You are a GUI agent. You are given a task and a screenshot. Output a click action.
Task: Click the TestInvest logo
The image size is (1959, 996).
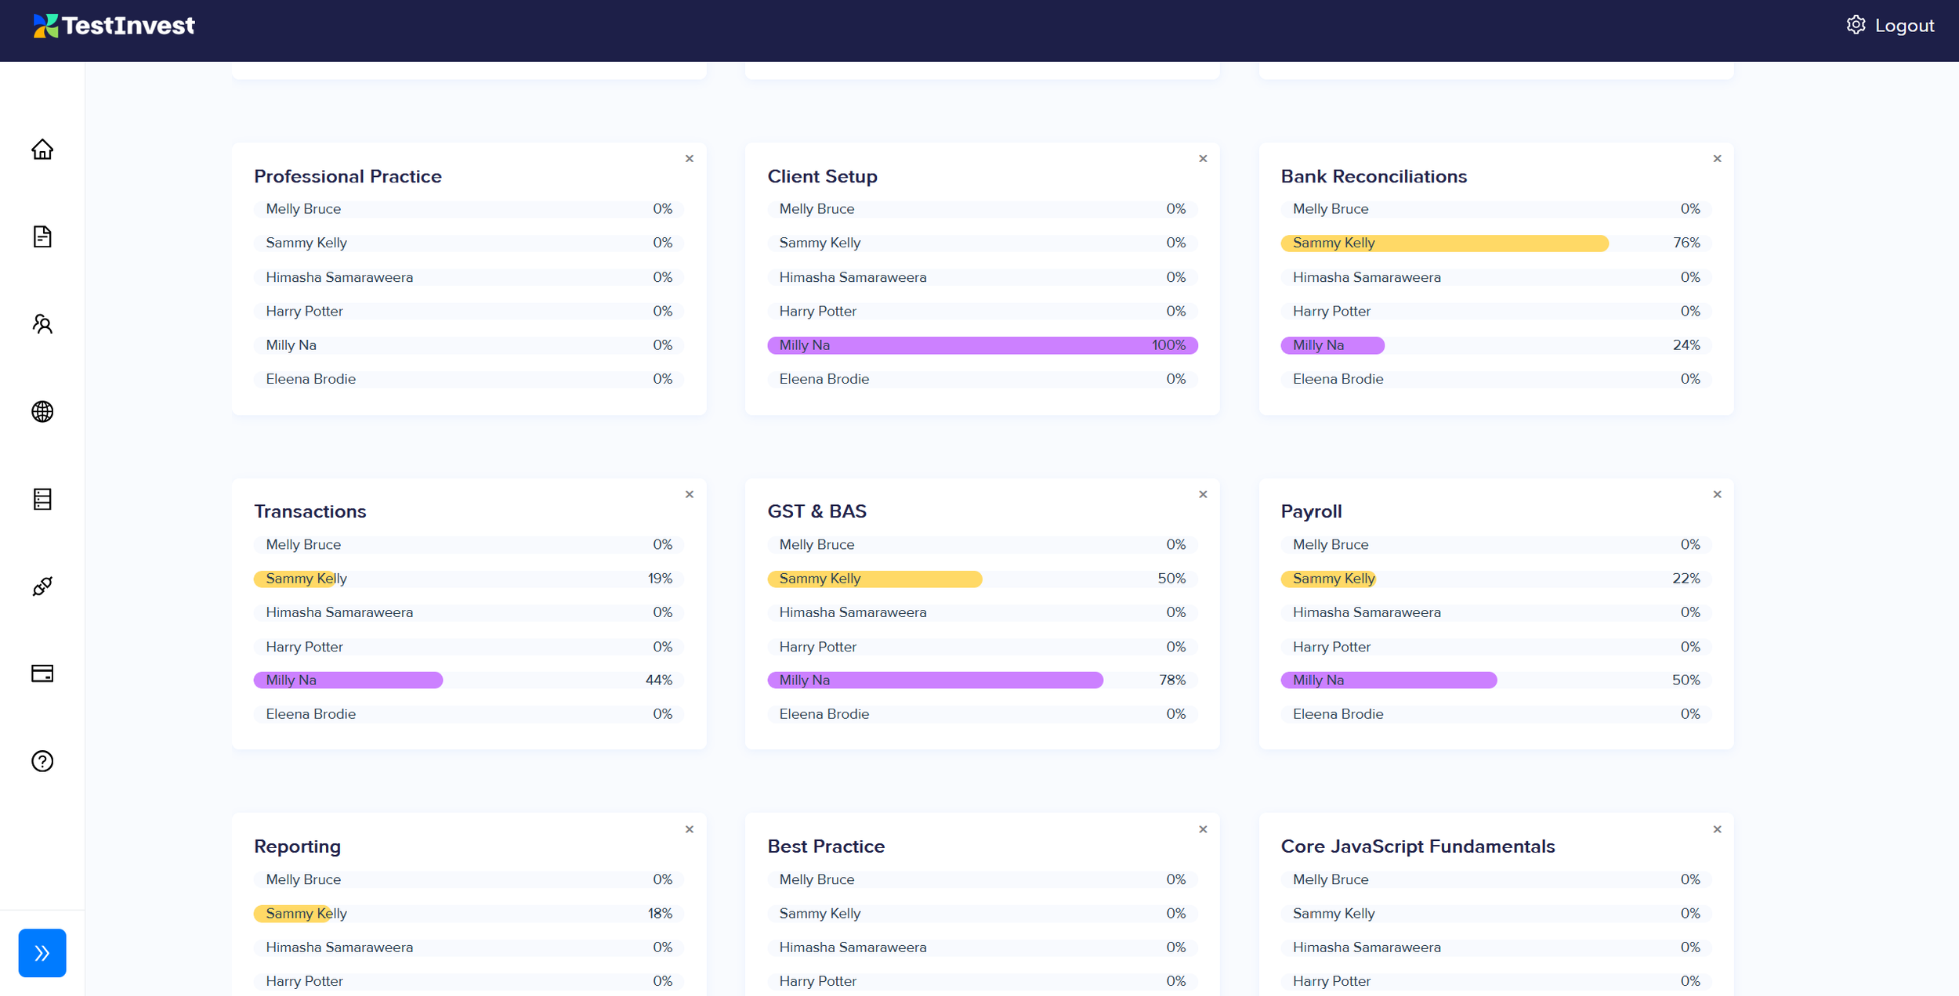(114, 26)
